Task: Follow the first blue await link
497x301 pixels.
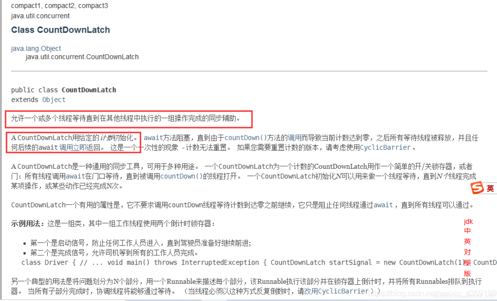Action: 153,138
